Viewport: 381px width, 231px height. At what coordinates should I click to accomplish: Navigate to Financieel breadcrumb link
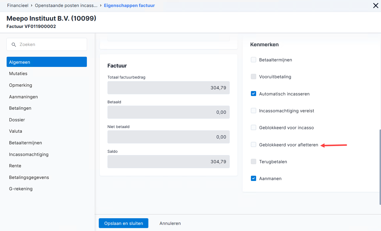18,6
